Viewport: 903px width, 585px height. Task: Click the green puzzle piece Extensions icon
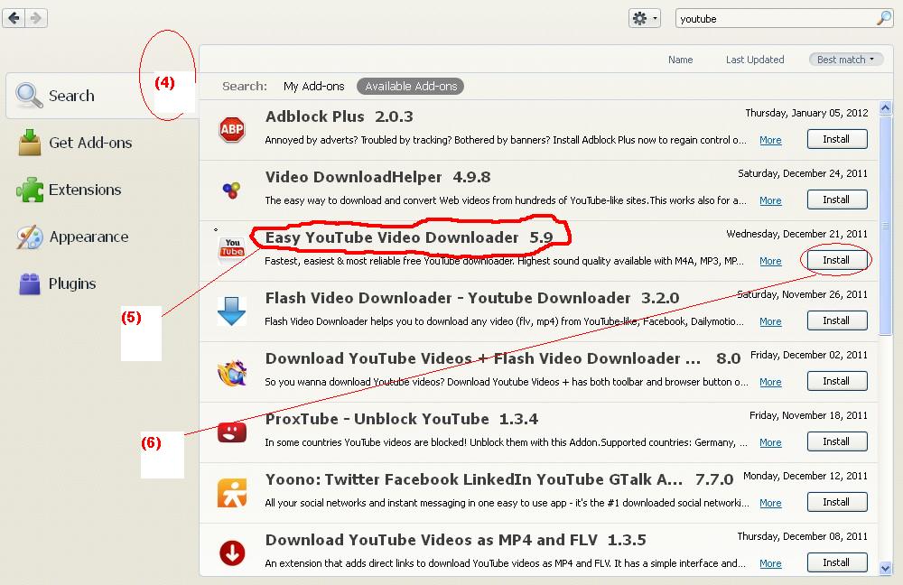[30, 190]
